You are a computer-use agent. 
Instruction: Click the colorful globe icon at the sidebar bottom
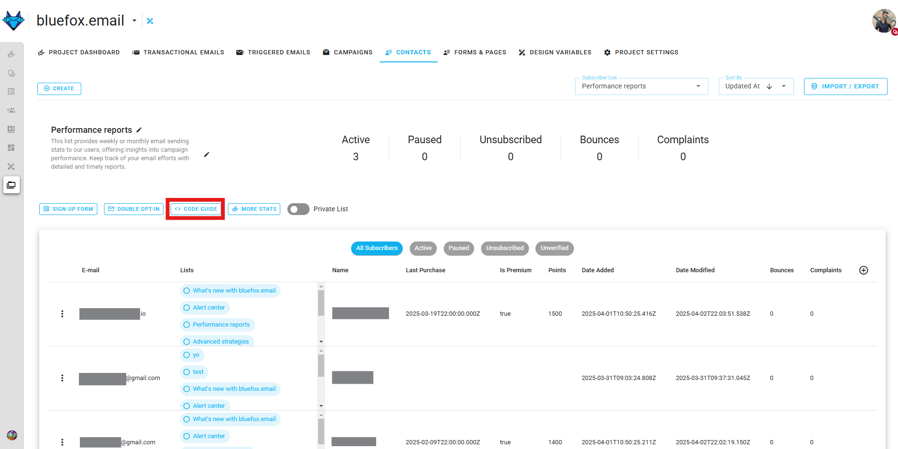coord(12,435)
